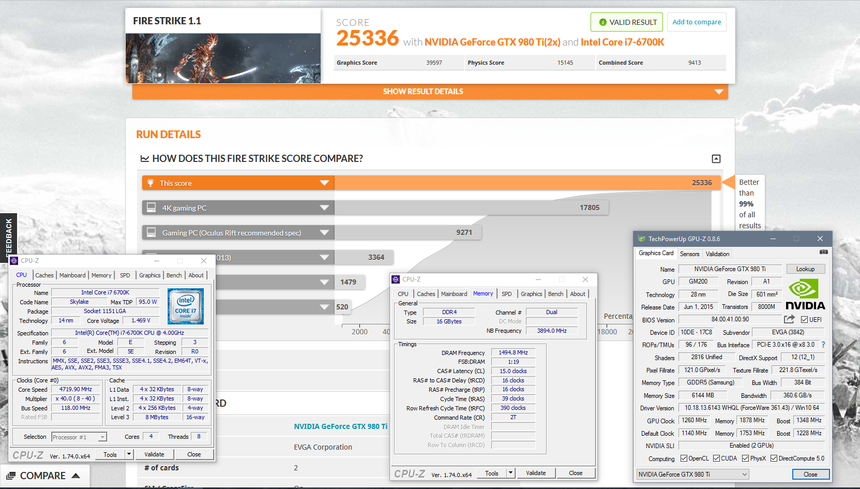Open the NVIDIA GeForce GTX 980 Ti(2x) link

(x=492, y=42)
